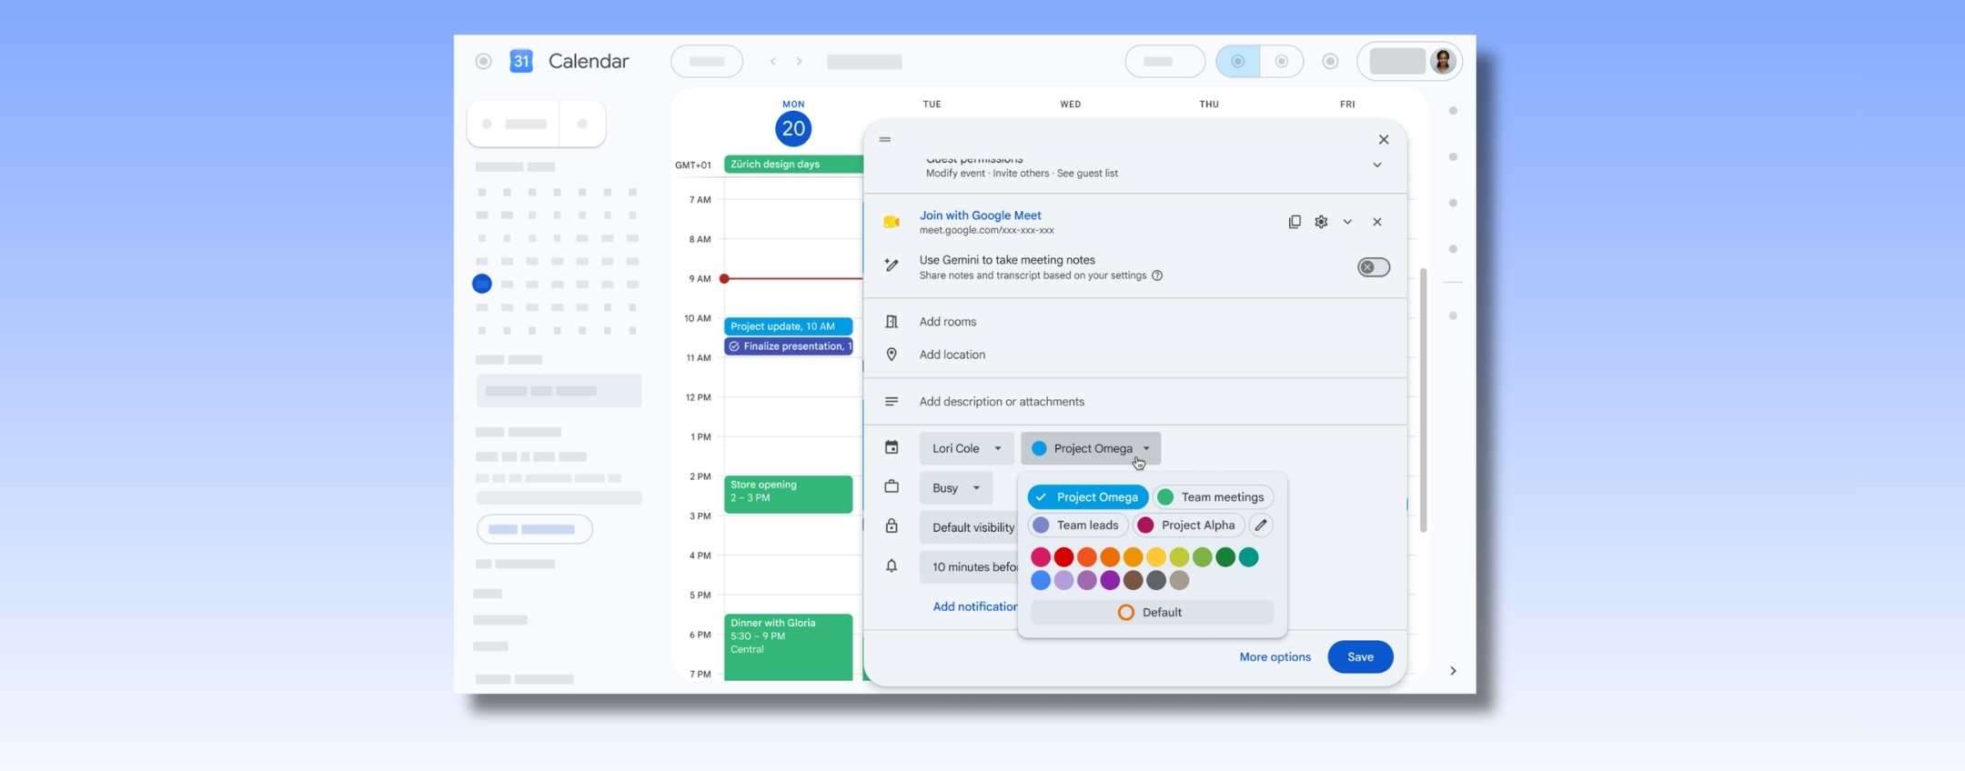
Task: Go to the next week arrow
Action: 799,61
